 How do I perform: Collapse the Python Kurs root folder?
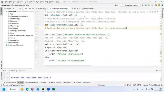click(x=4, y=11)
